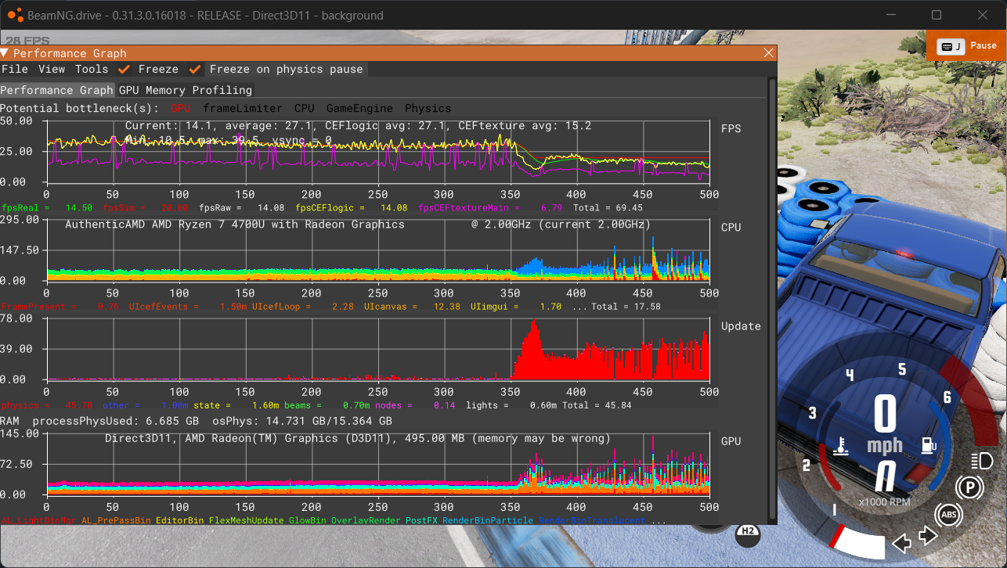This screenshot has width=1007, height=568.
Task: Click the parking brake indicator icon
Action: pyautogui.click(x=970, y=488)
